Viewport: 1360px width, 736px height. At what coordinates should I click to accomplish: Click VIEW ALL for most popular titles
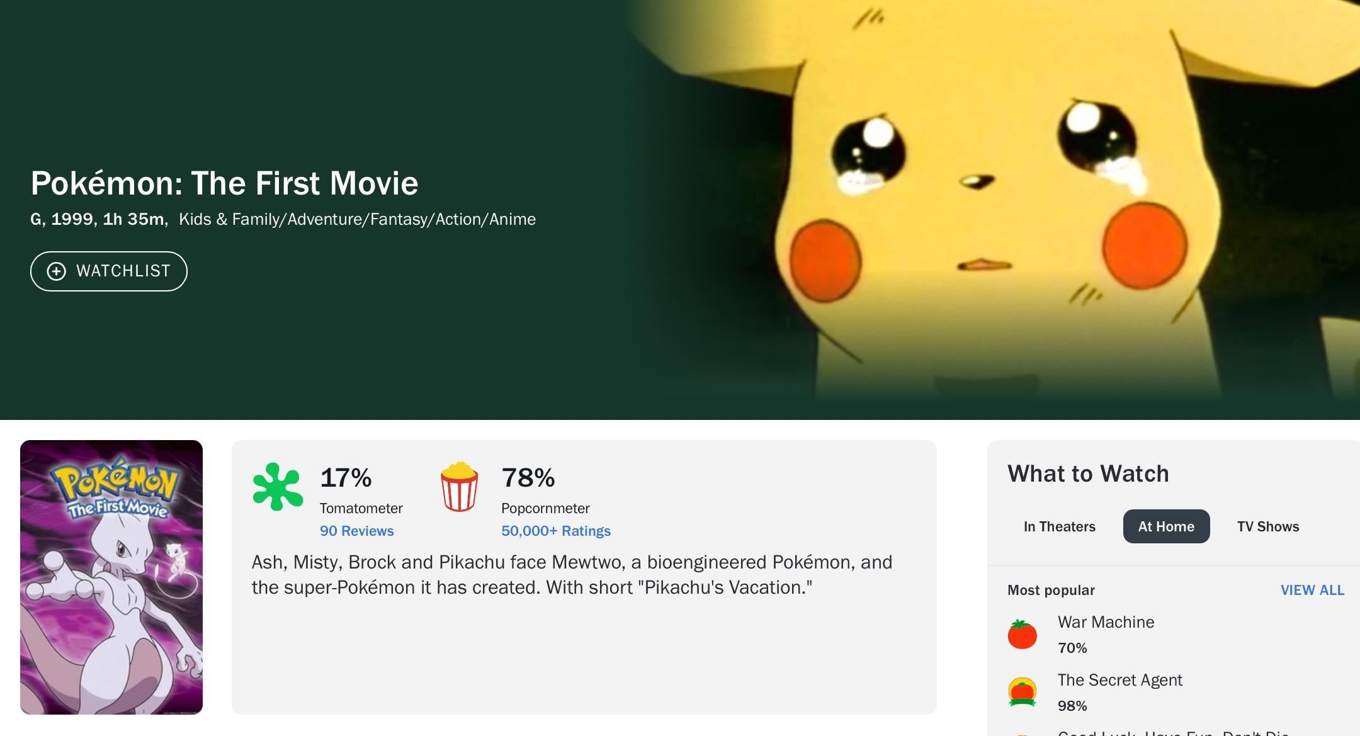point(1312,590)
